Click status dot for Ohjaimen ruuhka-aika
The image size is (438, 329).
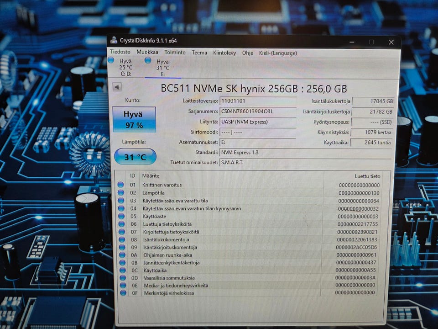click(x=122, y=255)
